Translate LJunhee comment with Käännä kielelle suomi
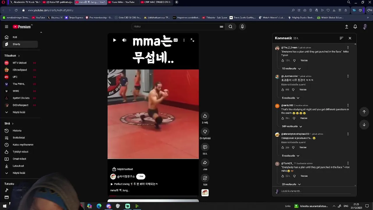The image size is (373, 210). coord(293,85)
